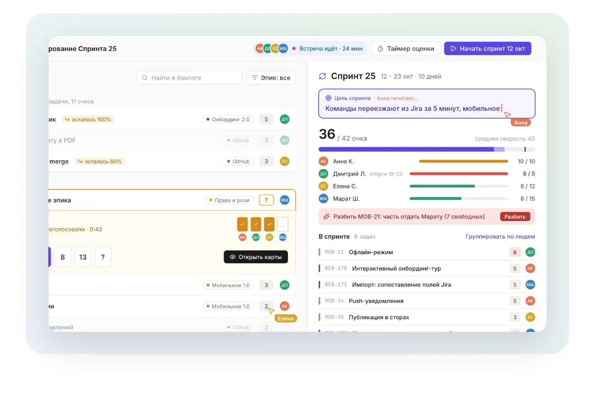Click the АК assignee avatar on MOB-24 Push-уведомления
Screen dimensions: 595x393
coord(530,301)
